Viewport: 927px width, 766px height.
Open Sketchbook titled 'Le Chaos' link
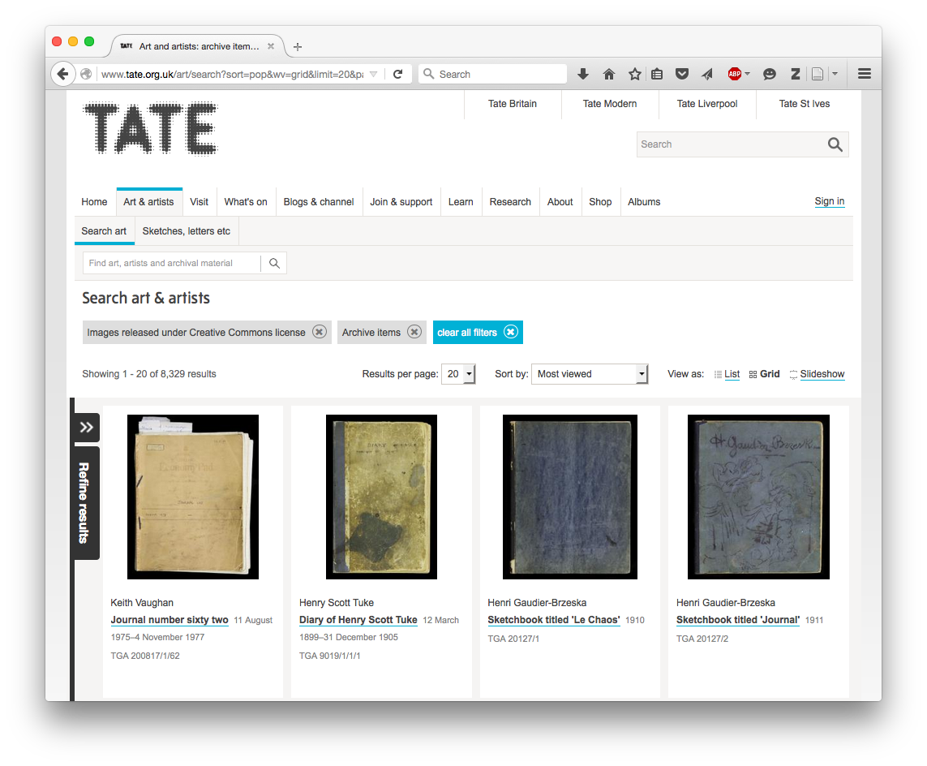554,620
